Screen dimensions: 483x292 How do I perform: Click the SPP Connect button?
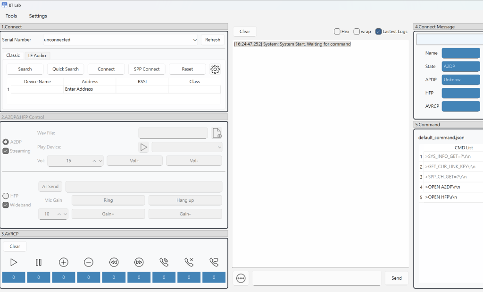click(147, 69)
